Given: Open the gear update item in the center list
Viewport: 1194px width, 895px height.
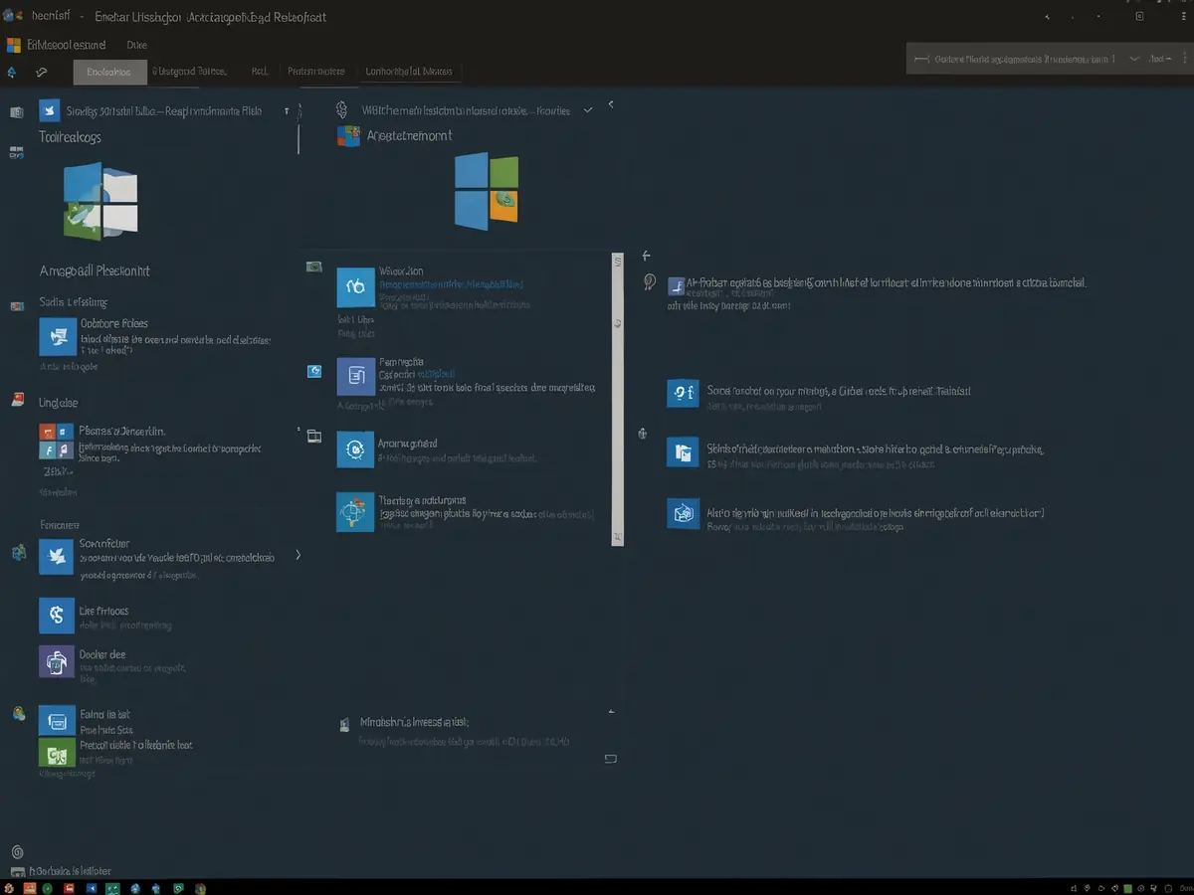Looking at the screenshot, I should (354, 449).
